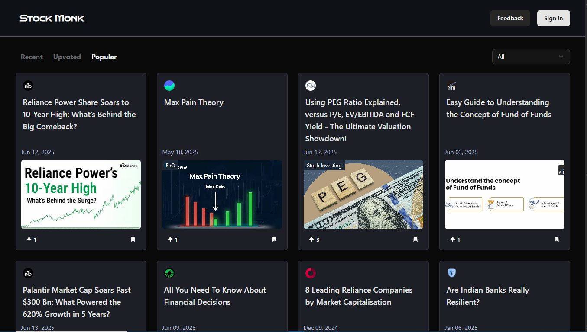Click the Jun 12, 2025 date on Reliance Power card
The image size is (587, 332).
[x=38, y=152]
